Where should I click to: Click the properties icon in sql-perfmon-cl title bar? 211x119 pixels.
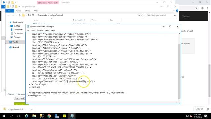tap(13, 7)
